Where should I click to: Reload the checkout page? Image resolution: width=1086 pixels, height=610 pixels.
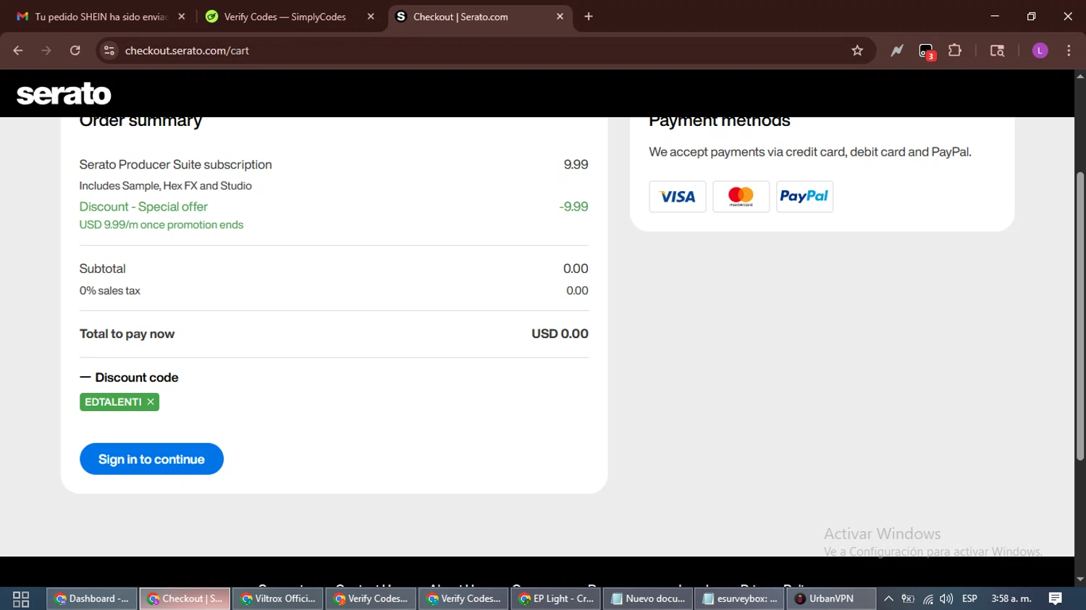(x=75, y=51)
